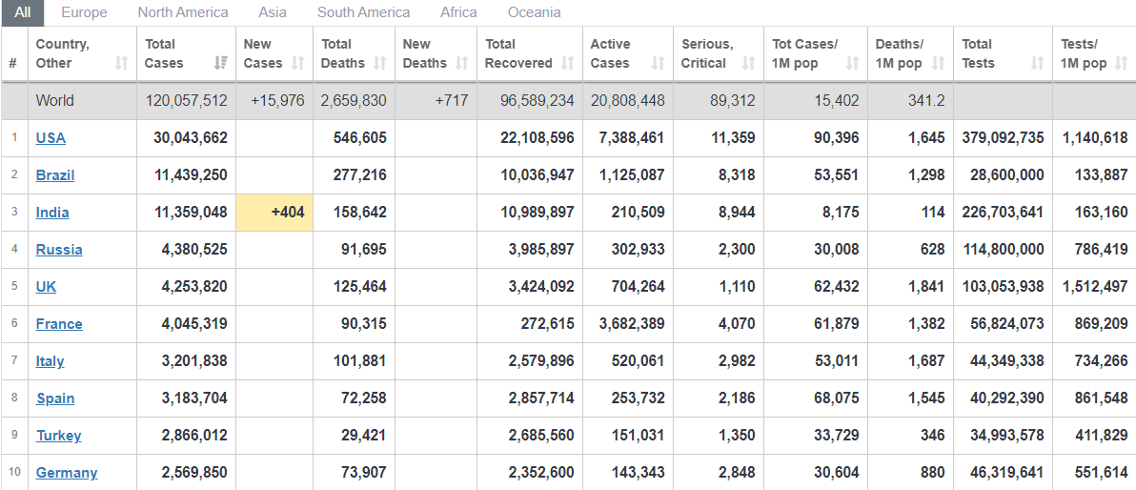Image resolution: width=1136 pixels, height=490 pixels.
Task: Click World active cases 20,808,448
Action: [x=627, y=101]
